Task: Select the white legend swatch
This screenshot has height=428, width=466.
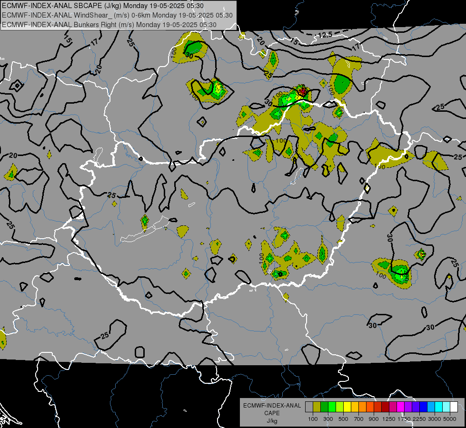Action: point(454,407)
